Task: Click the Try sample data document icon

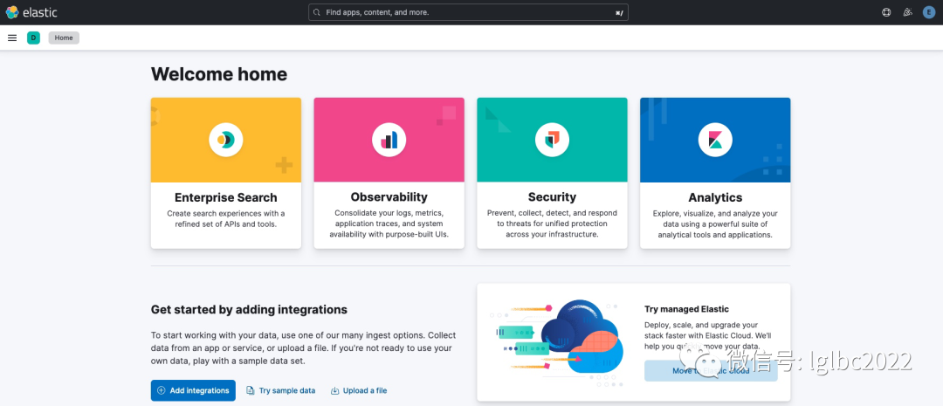Action: (x=251, y=390)
